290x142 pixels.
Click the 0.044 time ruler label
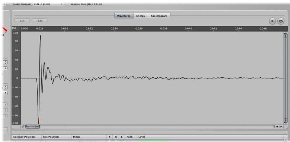(x=238, y=28)
